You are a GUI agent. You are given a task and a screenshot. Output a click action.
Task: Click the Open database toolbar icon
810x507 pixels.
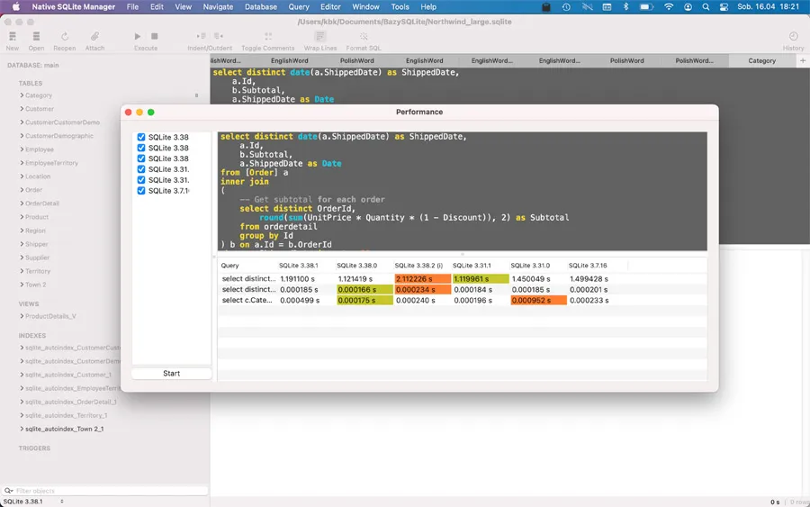coord(36,37)
